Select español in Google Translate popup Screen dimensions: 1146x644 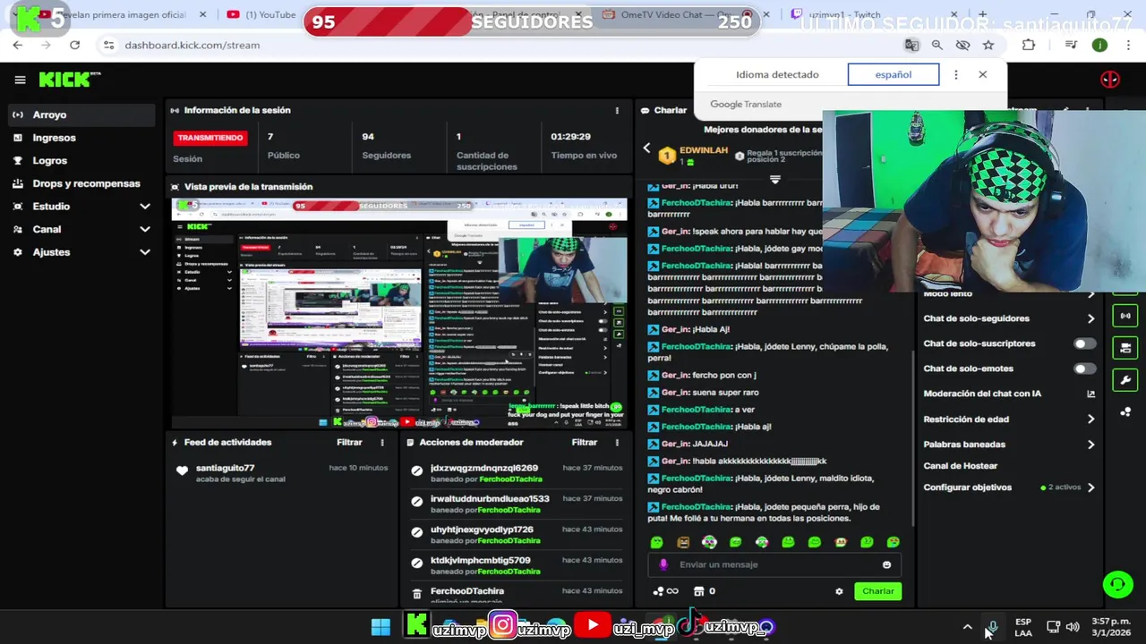coord(893,74)
